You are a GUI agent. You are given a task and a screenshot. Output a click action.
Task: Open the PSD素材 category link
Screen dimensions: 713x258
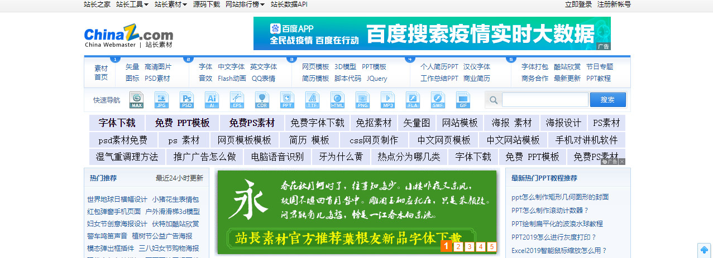coord(157,79)
